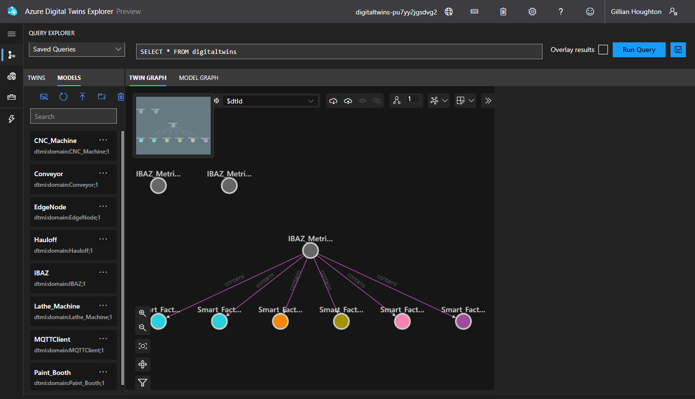695x399 pixels.
Task: Click the delete all models trash icon
Action: (x=121, y=97)
